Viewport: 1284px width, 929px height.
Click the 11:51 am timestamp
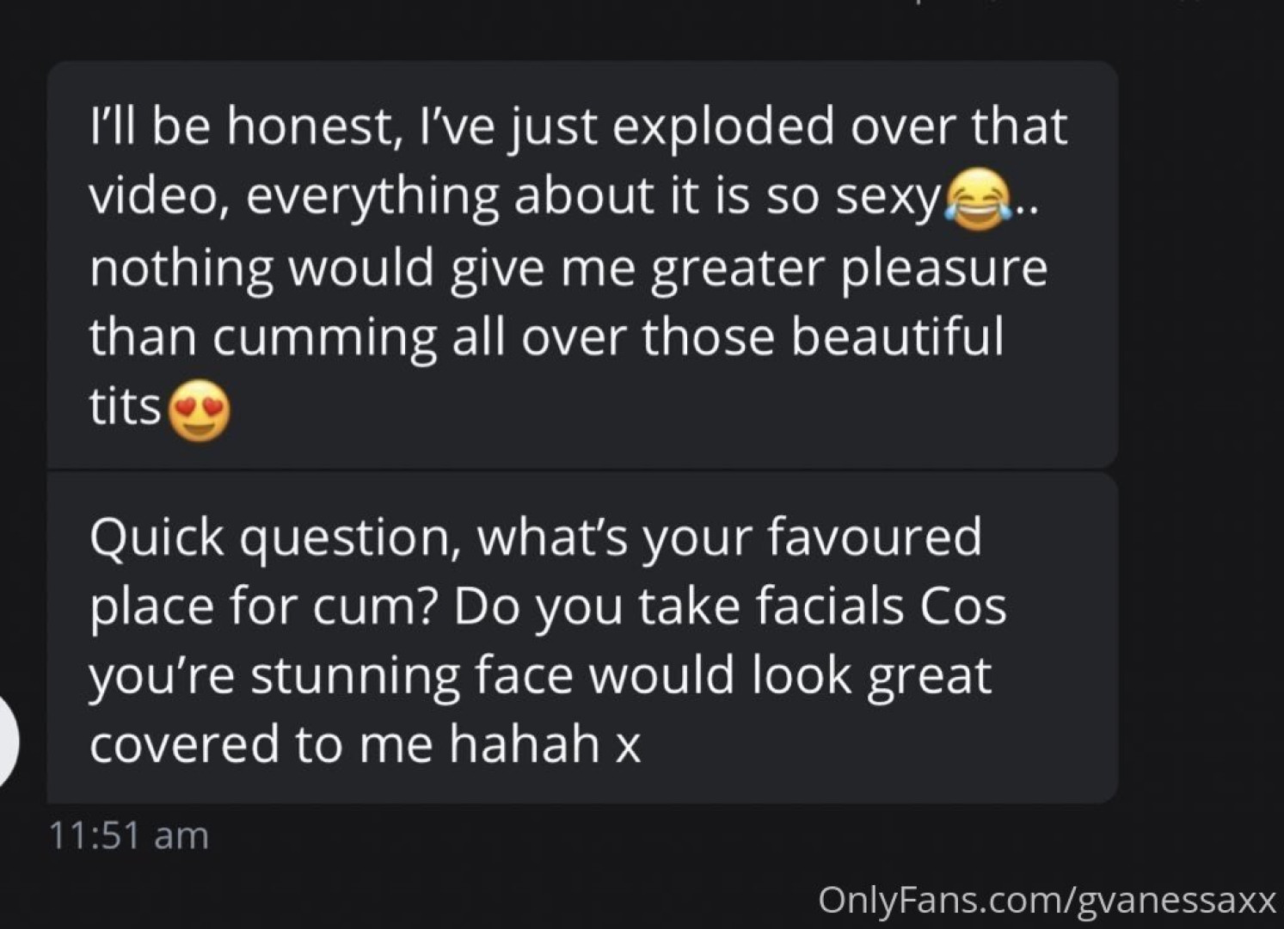click(x=128, y=835)
